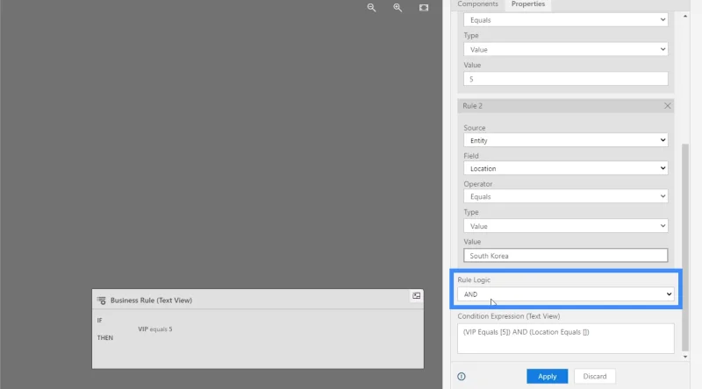The height and width of the screenshot is (389, 702).
Task: Open the Rule 2 Operator dropdown
Action: [566, 197]
